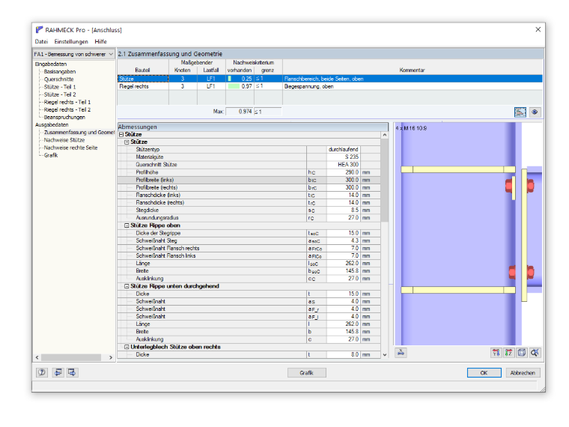Image resolution: width=569 pixels, height=427 pixels.
Task: Click the Abbrechen button
Action: coord(523,373)
